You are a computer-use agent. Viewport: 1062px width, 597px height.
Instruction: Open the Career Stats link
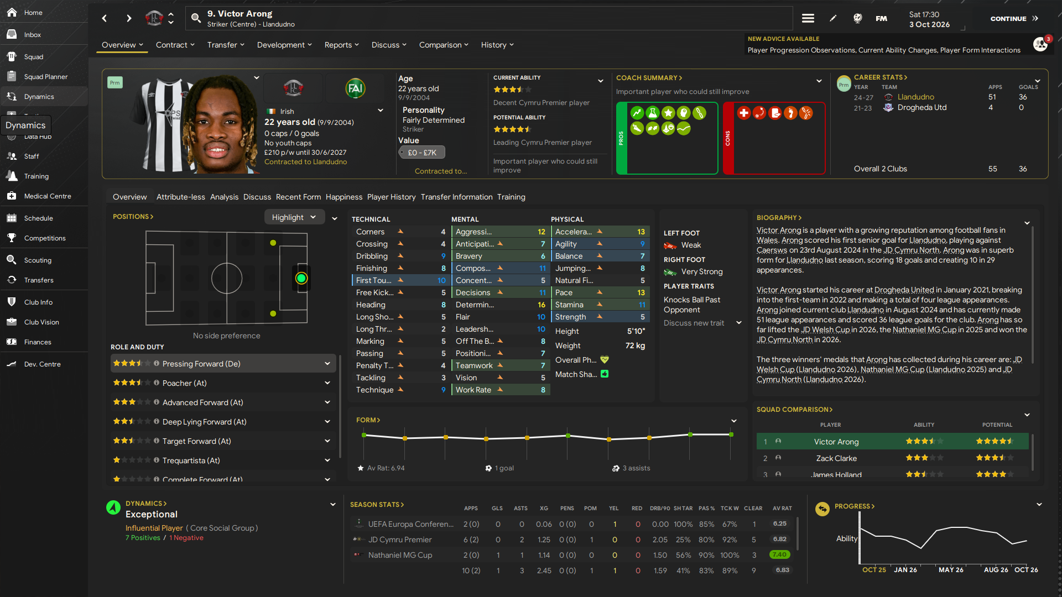[880, 77]
